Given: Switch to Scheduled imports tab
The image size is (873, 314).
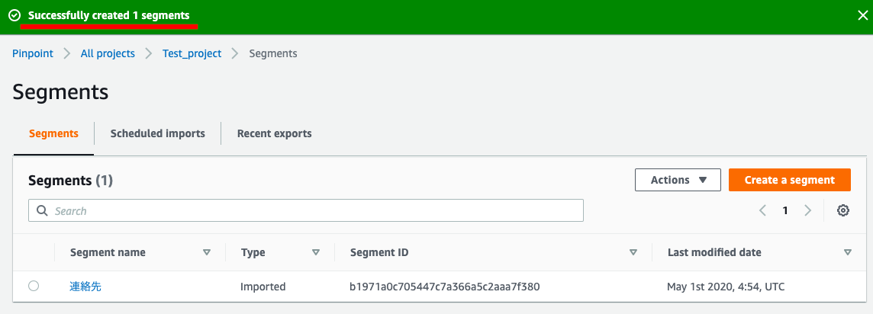Looking at the screenshot, I should tap(157, 133).
